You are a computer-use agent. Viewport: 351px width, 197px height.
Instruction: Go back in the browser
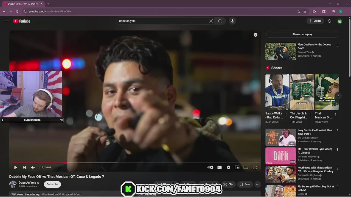(4, 11)
